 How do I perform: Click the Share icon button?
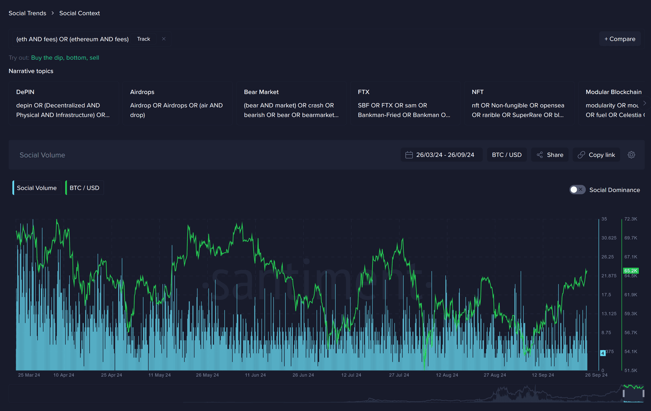[x=540, y=155]
